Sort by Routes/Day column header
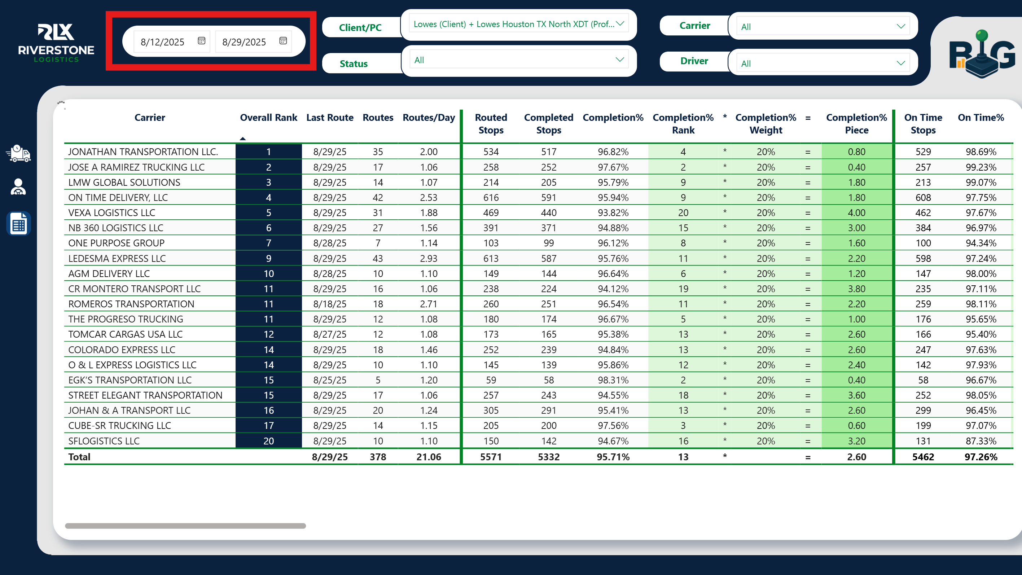 (x=429, y=118)
